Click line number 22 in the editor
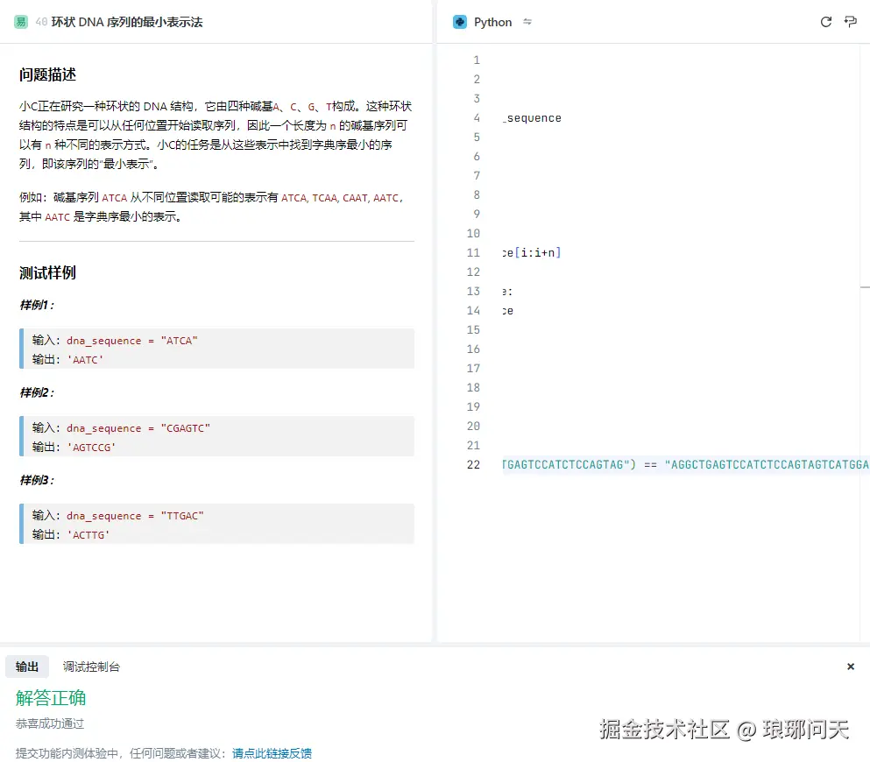 (x=473, y=465)
